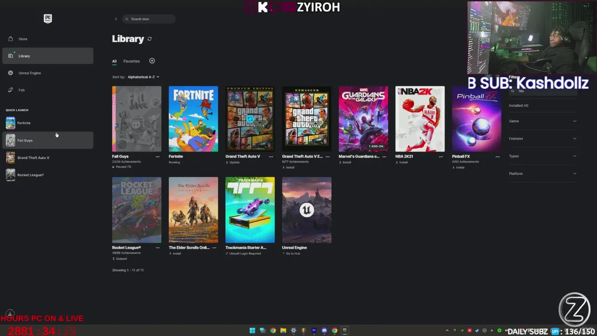
Task: Select the Fortnite cover thumbnail
Action: tap(193, 119)
